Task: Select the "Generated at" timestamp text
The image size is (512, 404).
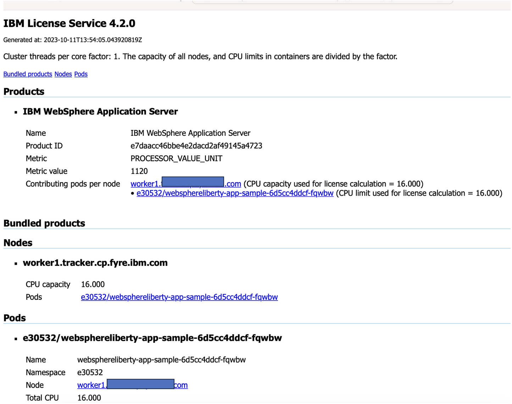Action: click(x=72, y=40)
